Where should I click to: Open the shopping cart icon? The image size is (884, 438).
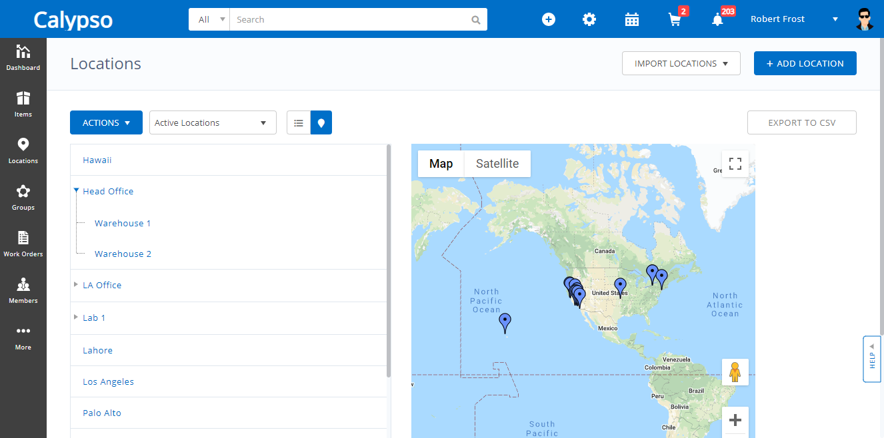coord(675,19)
